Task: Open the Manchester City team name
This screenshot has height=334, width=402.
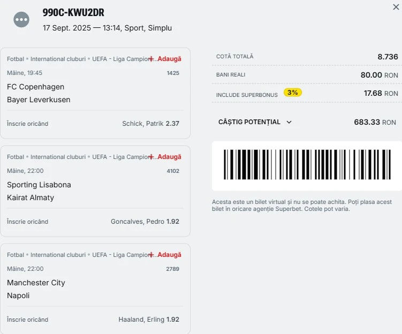Action: 36,283
